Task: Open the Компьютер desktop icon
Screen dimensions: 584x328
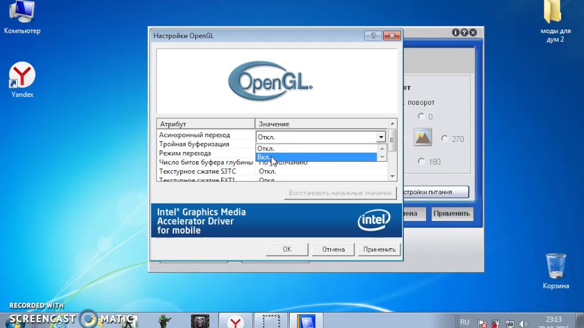Action: (x=22, y=18)
